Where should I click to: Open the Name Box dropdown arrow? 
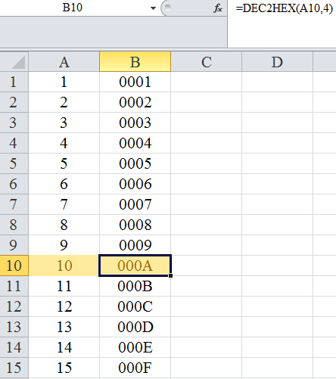pos(153,8)
